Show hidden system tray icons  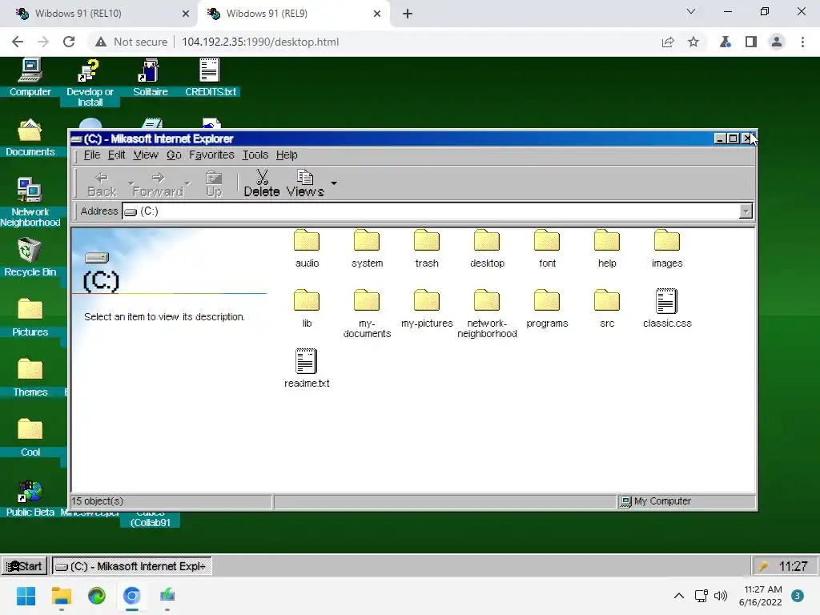point(679,596)
